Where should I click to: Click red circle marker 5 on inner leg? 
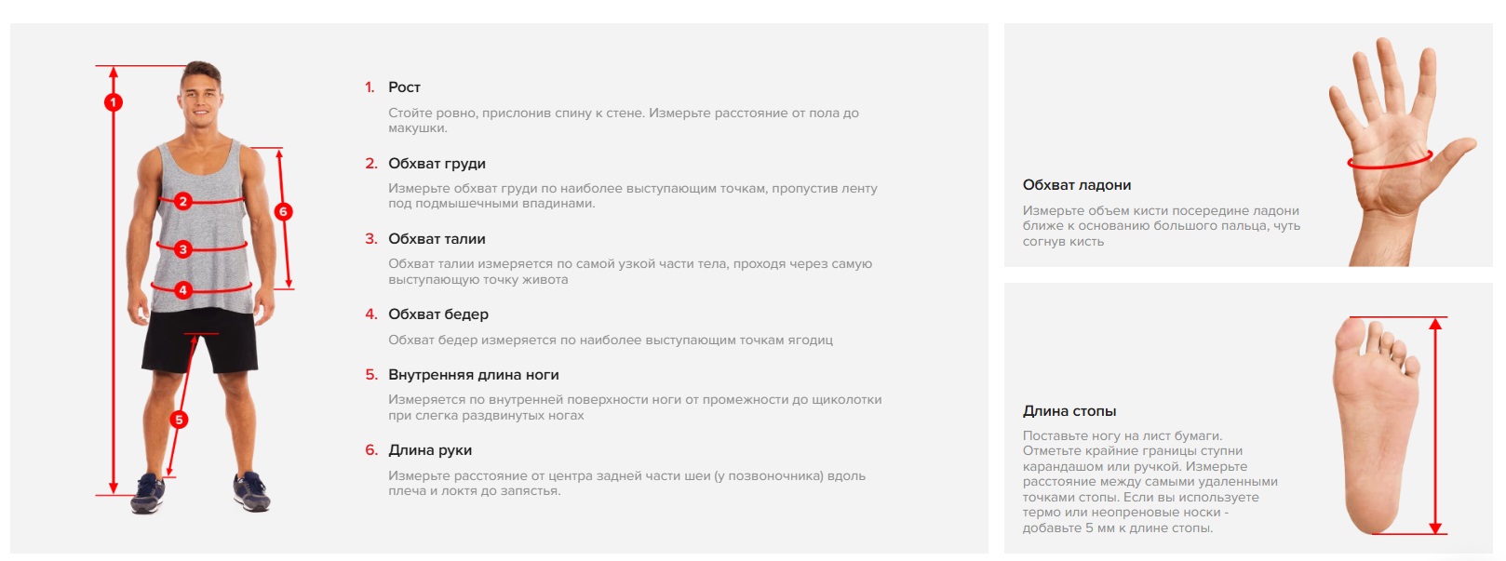pyautogui.click(x=180, y=420)
